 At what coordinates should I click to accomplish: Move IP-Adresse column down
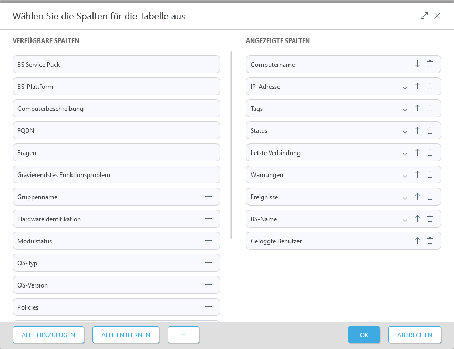[x=405, y=86]
